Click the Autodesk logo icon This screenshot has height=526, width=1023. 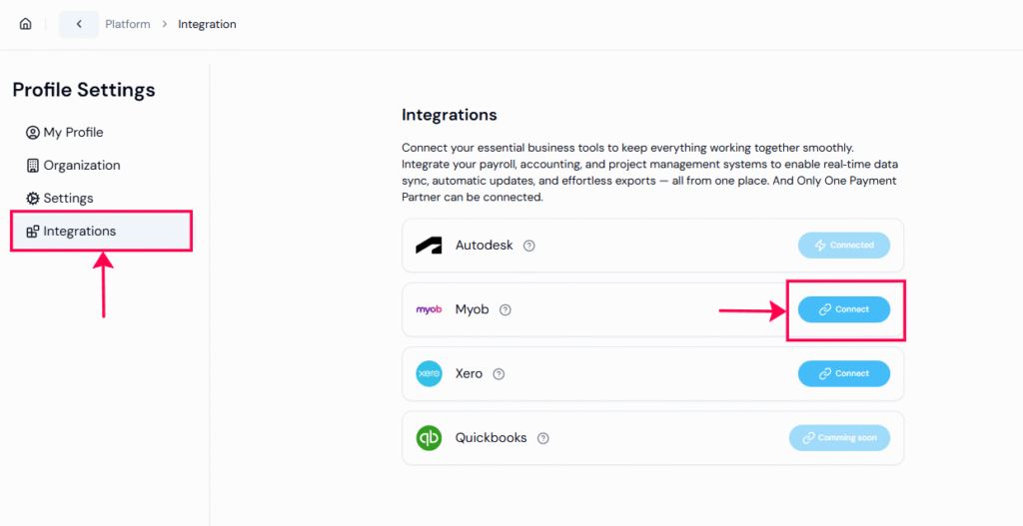coord(429,246)
